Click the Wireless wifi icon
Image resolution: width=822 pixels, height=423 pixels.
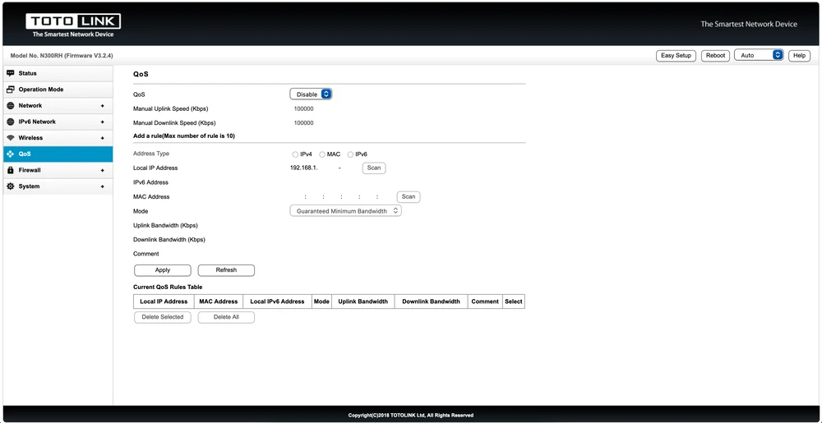[x=11, y=138]
